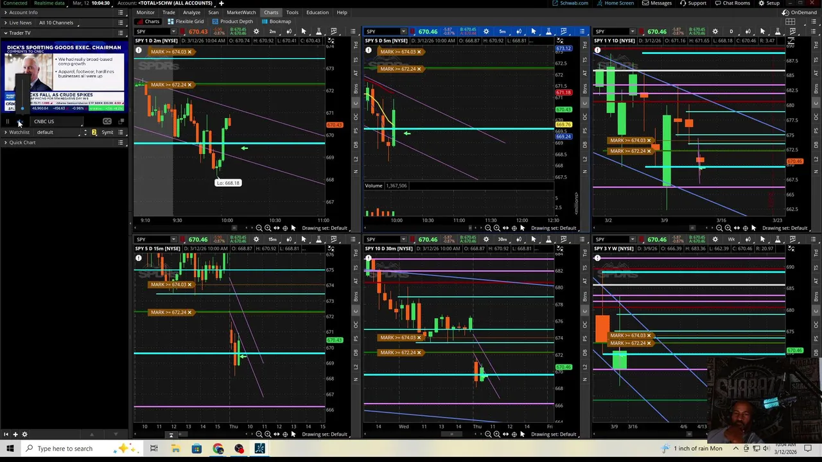Open Chrome from the Windows taskbar

218,449
